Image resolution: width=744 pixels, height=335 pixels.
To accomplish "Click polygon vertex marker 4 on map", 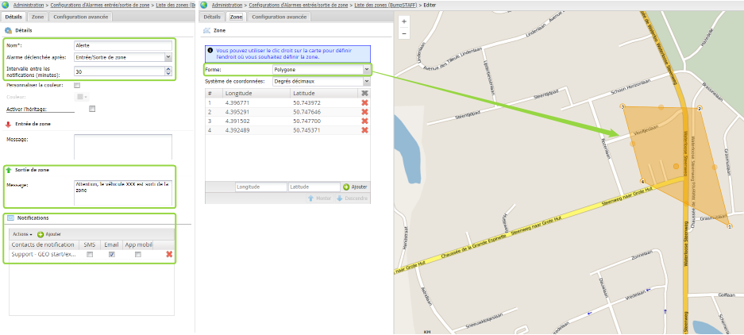I will pyautogui.click(x=642, y=182).
